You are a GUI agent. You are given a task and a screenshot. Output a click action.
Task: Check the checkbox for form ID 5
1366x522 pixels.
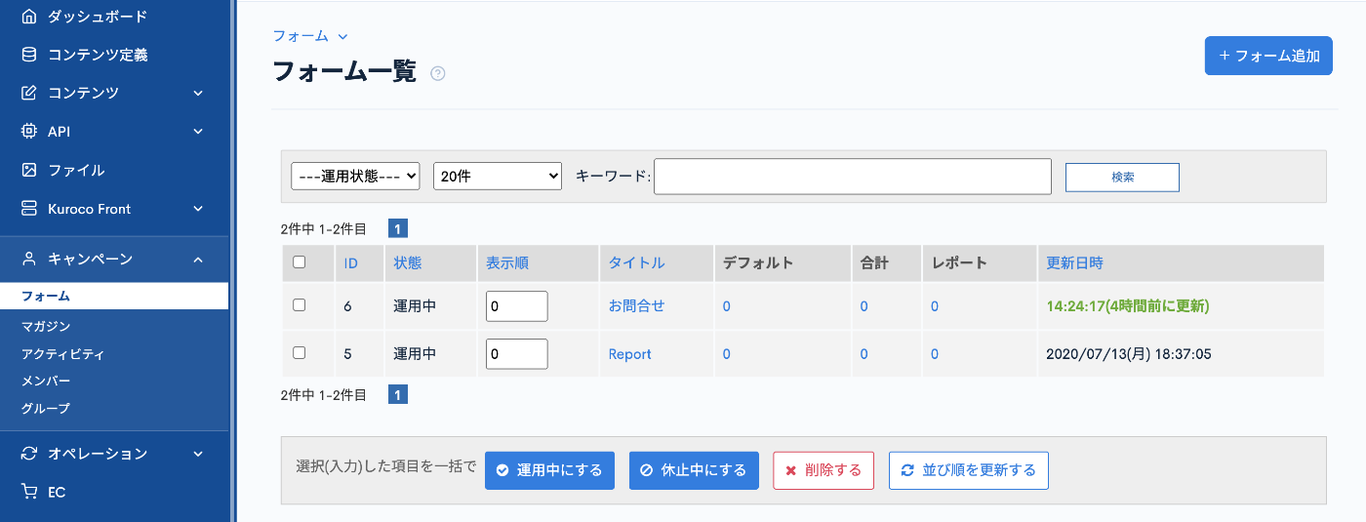tap(300, 352)
